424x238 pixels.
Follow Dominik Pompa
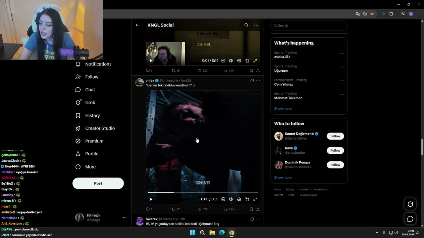335,165
